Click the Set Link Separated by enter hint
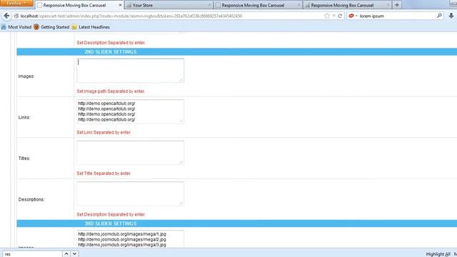 104,132
